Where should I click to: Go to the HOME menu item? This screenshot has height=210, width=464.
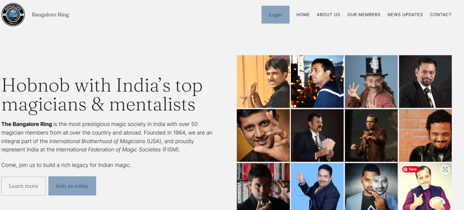click(303, 14)
